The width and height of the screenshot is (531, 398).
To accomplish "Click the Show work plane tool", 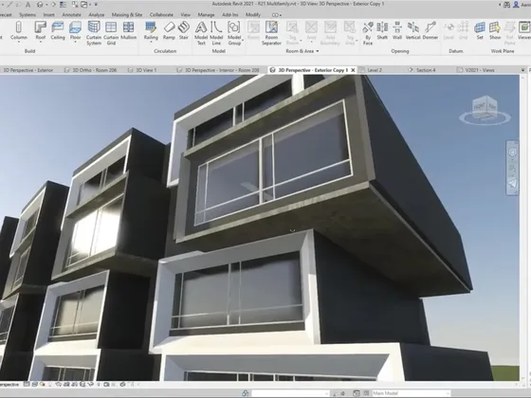I will click(495, 30).
